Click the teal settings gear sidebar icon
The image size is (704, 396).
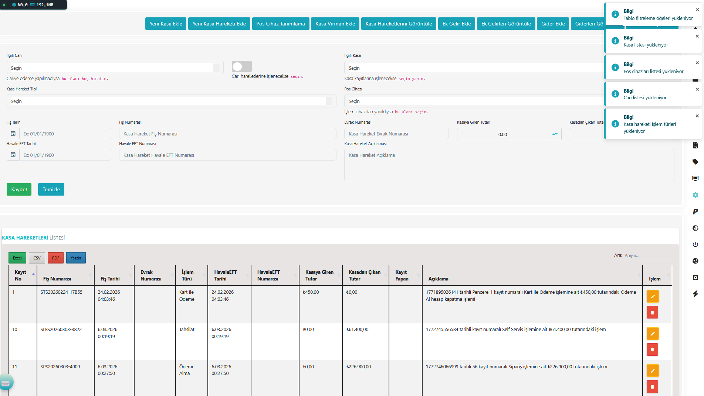695,195
